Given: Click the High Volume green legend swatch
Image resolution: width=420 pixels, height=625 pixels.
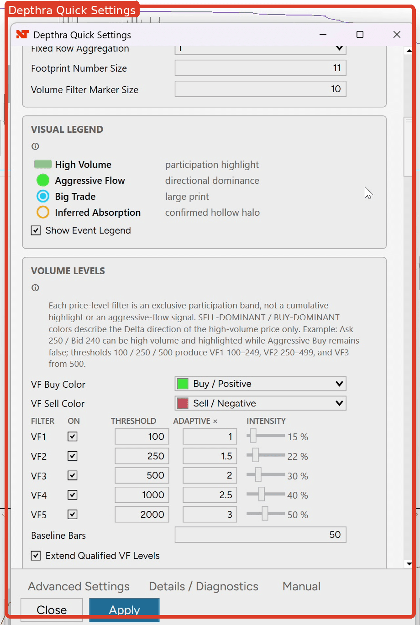Looking at the screenshot, I should [43, 164].
